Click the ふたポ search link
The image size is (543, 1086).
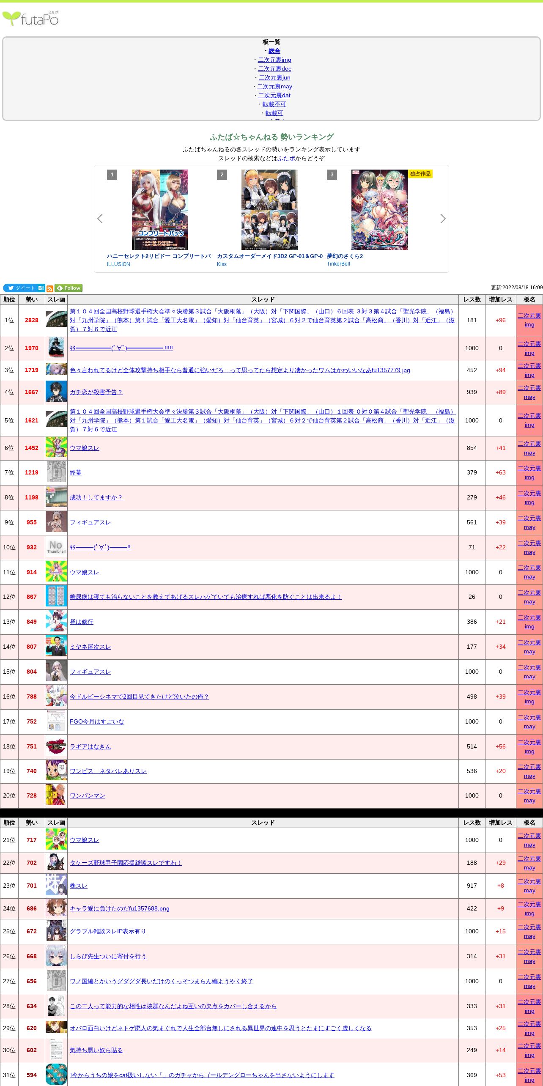[x=286, y=158]
